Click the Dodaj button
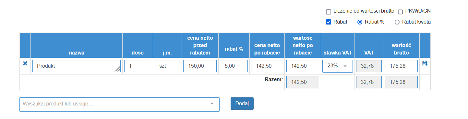 coord(242,104)
